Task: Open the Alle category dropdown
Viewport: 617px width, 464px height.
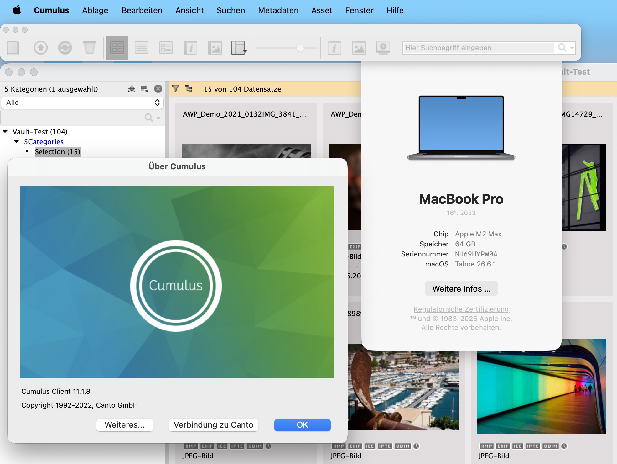Action: pyautogui.click(x=82, y=103)
